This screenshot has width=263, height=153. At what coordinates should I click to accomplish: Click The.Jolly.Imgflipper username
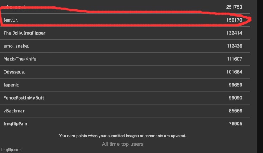coord(24,33)
